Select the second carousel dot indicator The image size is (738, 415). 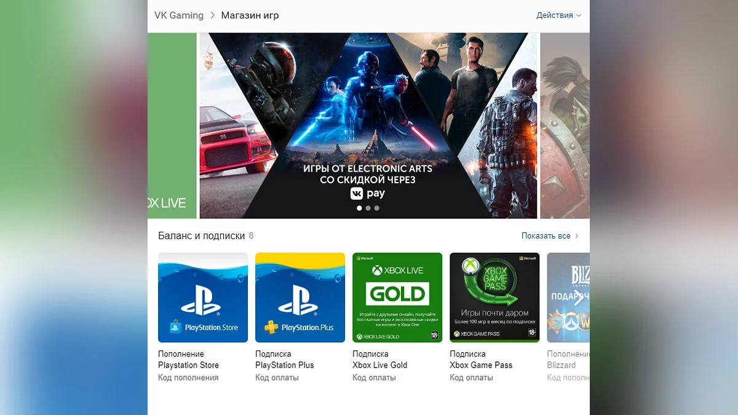[368, 208]
